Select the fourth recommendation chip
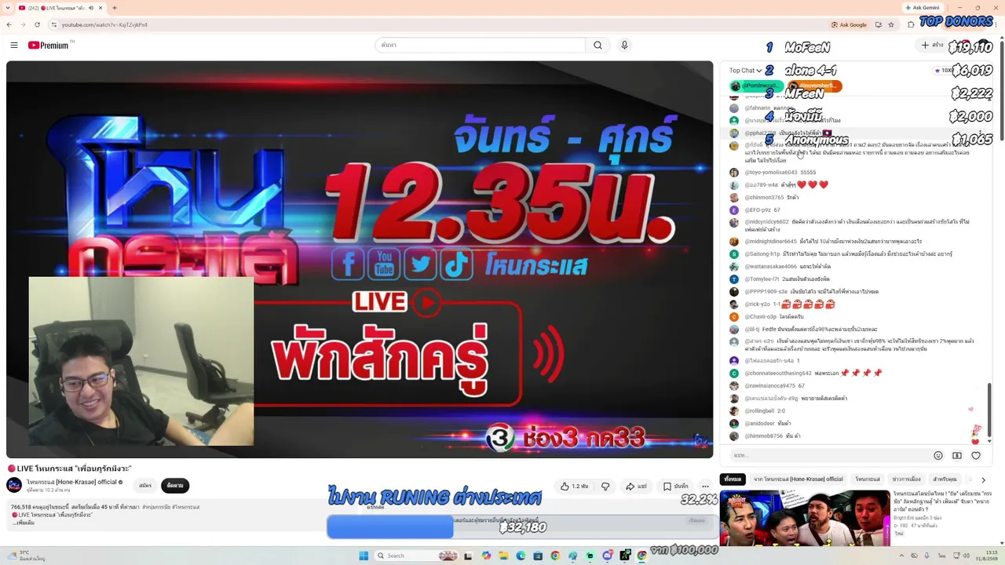The width and height of the screenshot is (1005, 565). [x=907, y=479]
